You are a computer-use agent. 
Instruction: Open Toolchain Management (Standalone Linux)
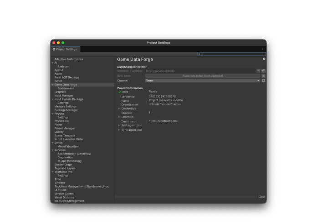point(82,186)
